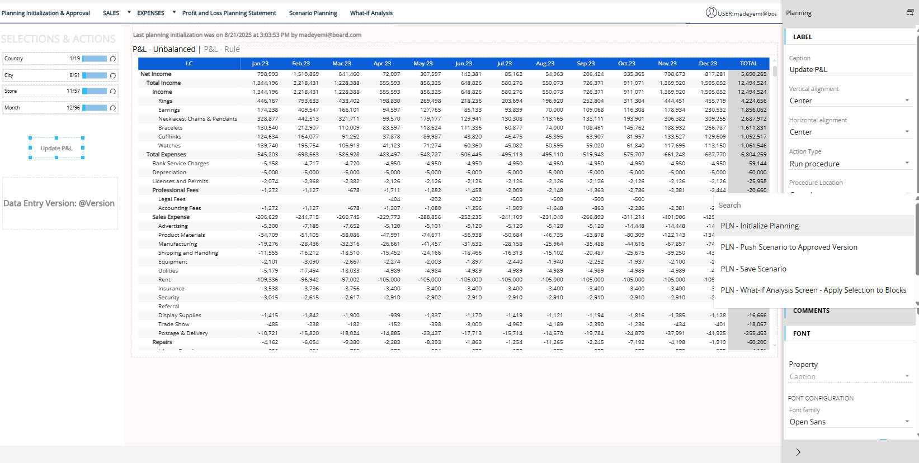Select PLN - Push Scenario to Approved Version
This screenshot has width=919, height=463.
click(814, 247)
